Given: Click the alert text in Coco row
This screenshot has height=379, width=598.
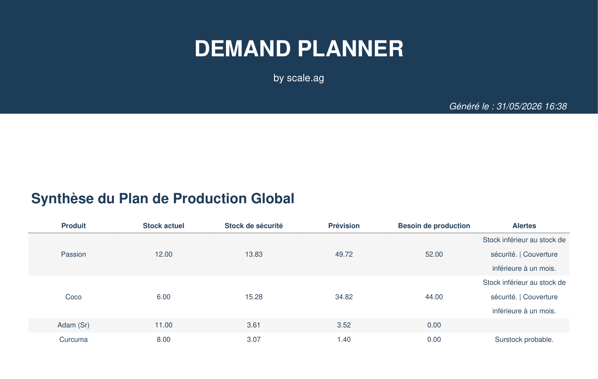Looking at the screenshot, I should (x=524, y=297).
